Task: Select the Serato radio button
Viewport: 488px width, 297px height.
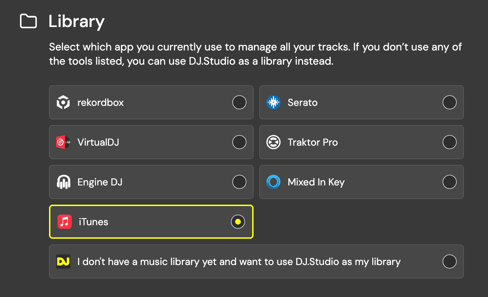Action: click(x=450, y=102)
